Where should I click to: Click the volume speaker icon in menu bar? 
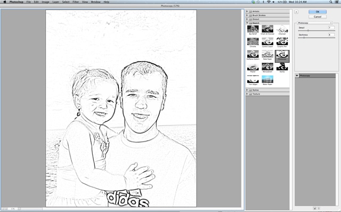273,2
